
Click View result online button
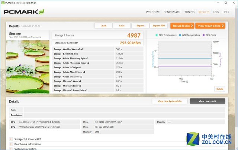pos(210,26)
